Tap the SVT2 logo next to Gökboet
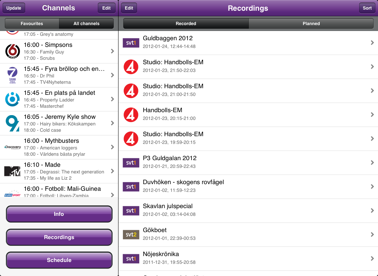The image size is (378, 276). pos(131,235)
